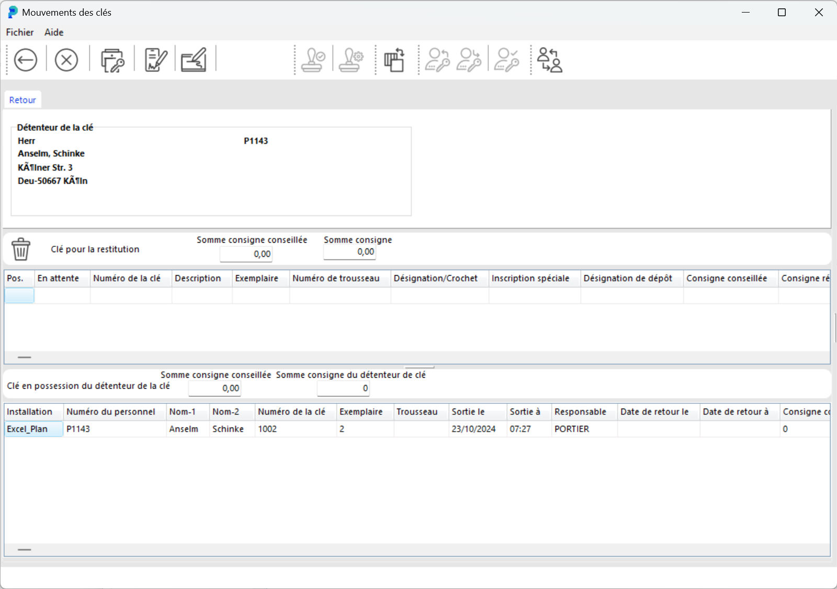Viewport: 837px width, 589px height.
Task: Click the Sortie le column header
Action: coord(468,412)
